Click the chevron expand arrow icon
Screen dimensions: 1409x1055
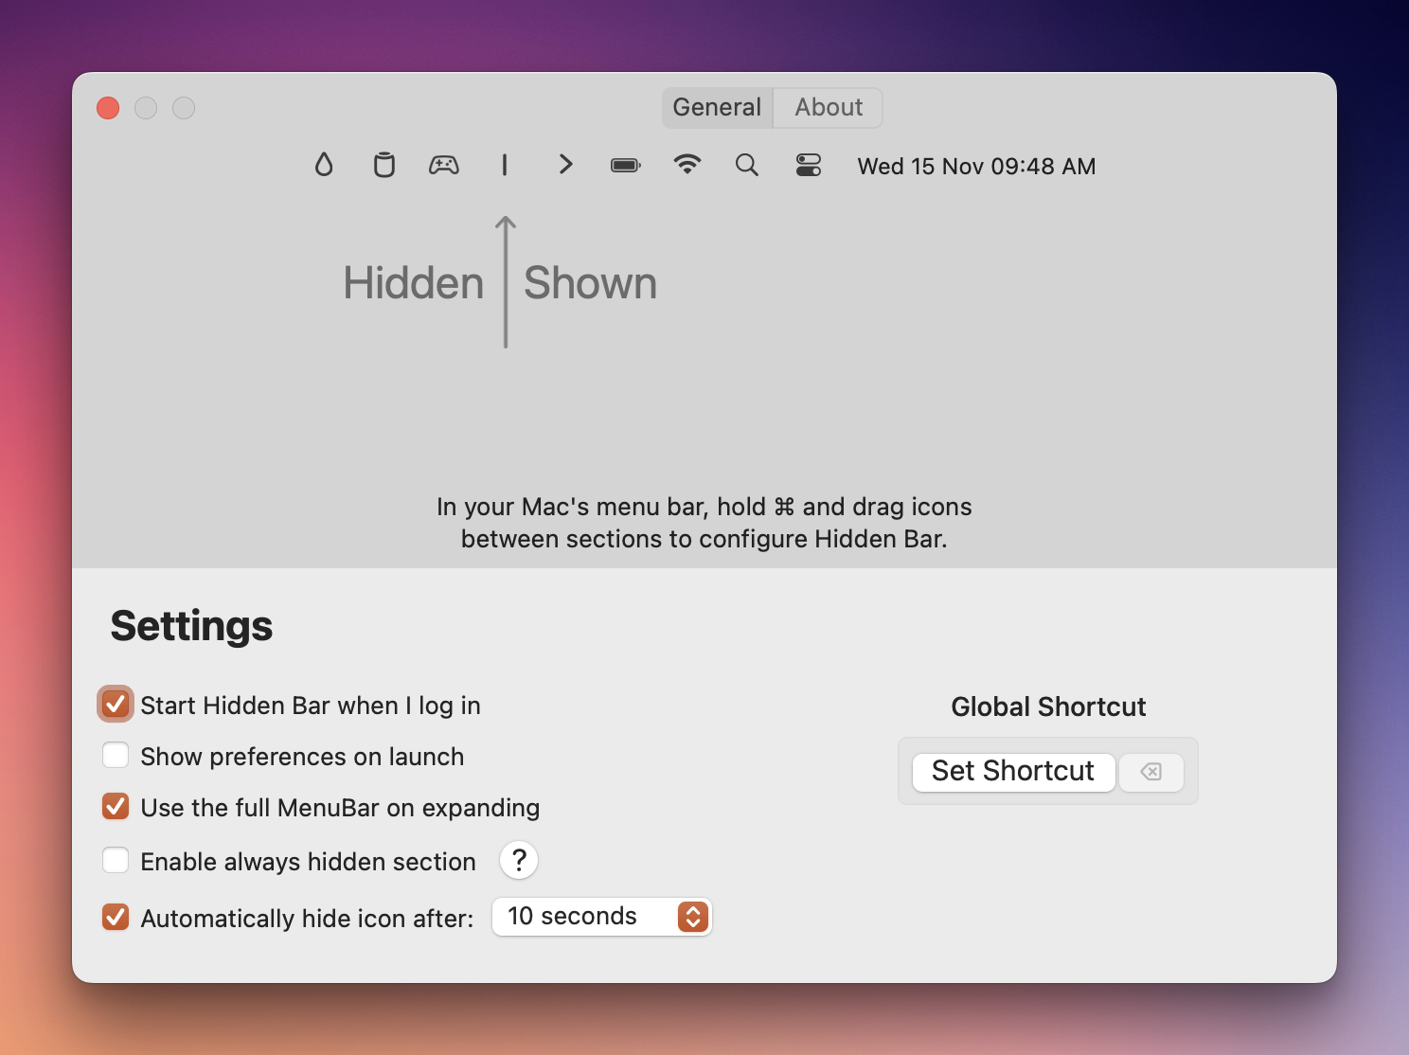(x=565, y=165)
